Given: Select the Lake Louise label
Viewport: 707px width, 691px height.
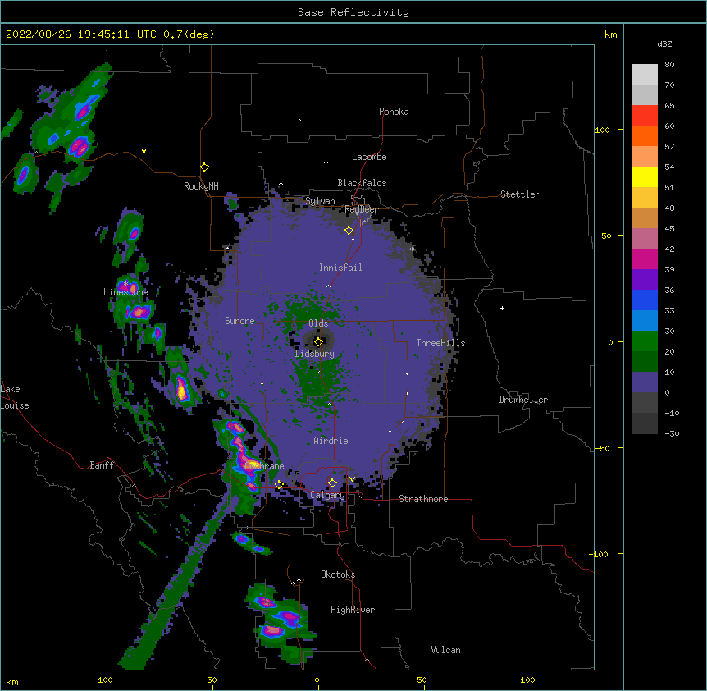Looking at the screenshot, I should click(15, 397).
